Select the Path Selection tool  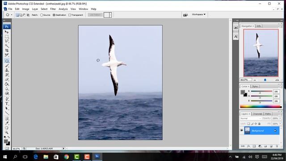click(x=7, y=108)
